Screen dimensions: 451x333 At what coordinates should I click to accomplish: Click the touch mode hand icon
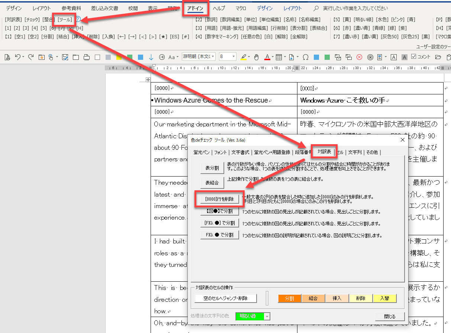(256, 57)
